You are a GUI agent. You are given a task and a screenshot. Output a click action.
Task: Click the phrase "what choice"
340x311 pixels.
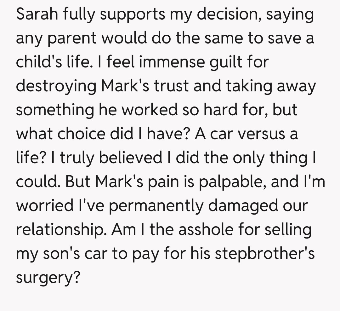60,134
